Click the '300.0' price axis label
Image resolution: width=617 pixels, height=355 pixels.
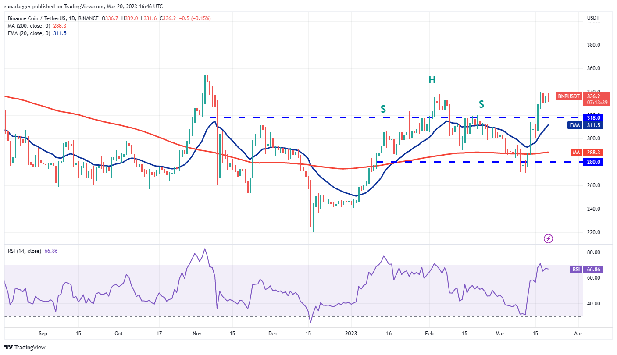tap(594, 138)
